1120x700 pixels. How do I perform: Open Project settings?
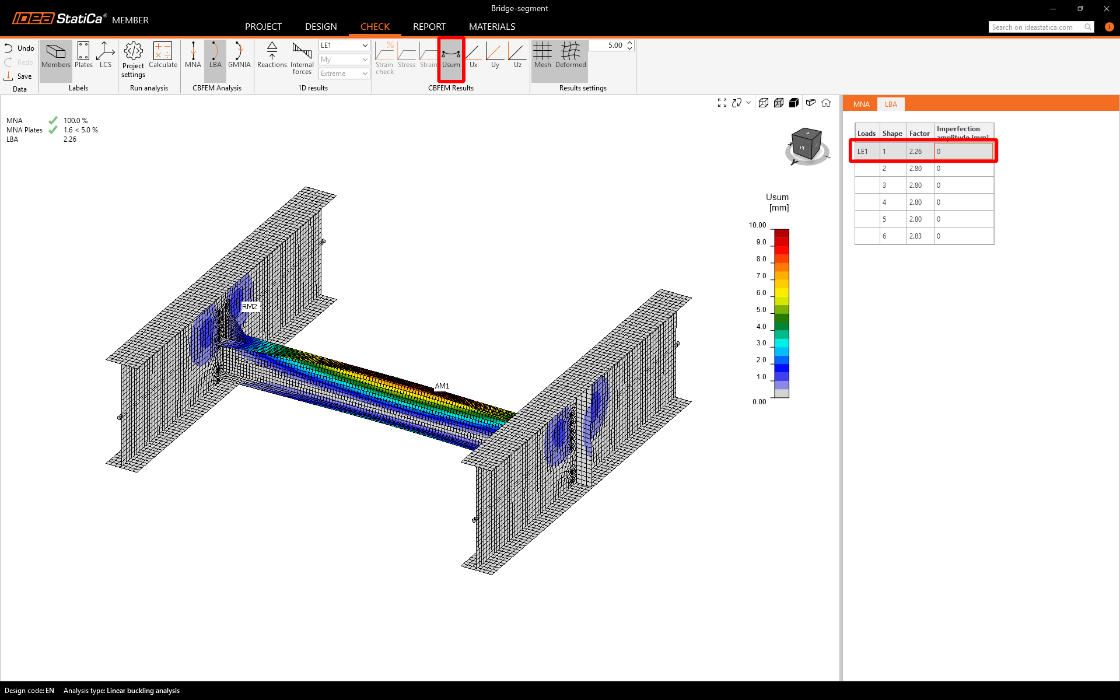click(x=133, y=59)
